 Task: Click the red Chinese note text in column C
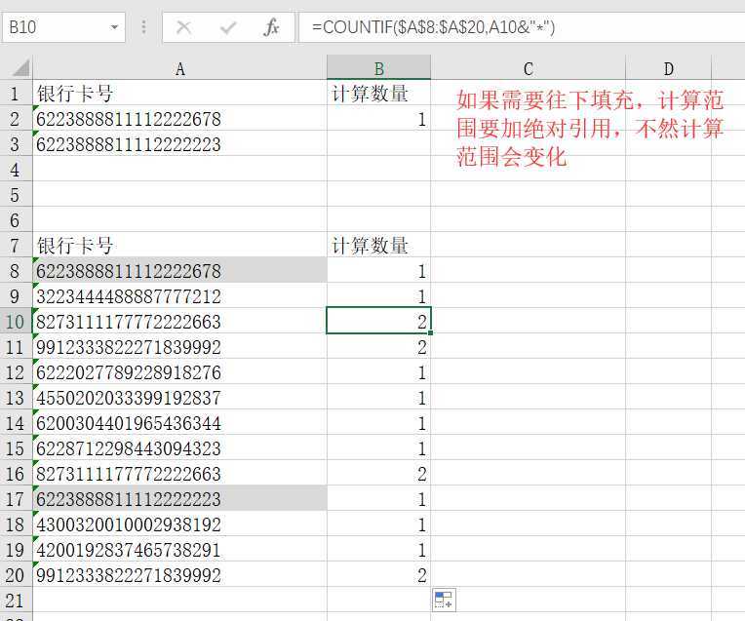[589, 128]
